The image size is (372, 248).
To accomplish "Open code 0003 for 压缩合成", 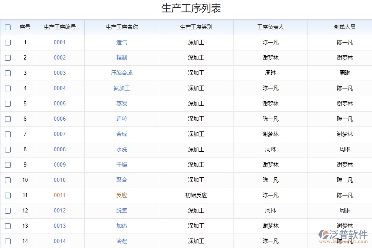I will 60,73.
